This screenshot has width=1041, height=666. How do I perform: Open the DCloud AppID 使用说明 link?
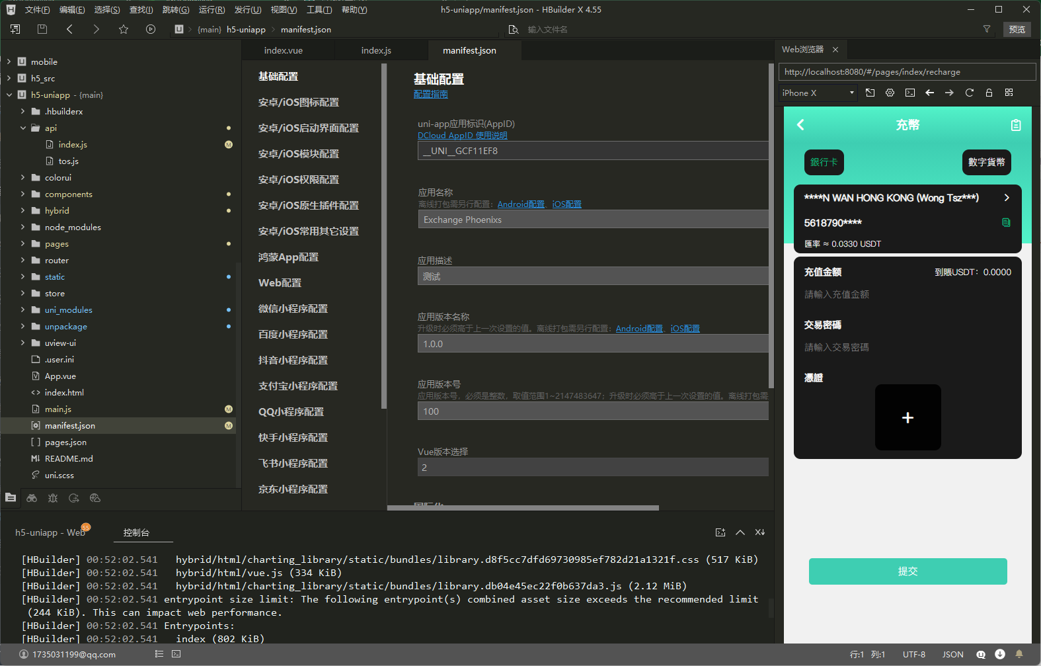(x=463, y=135)
